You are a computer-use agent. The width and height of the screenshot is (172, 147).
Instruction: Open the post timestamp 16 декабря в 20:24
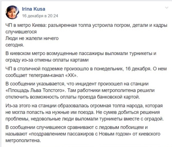coord(40,16)
